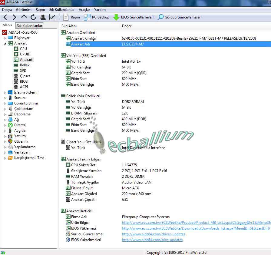This screenshot has height=255, width=271.
Task: Click Sürücü Güncellemeleri in the toolbar
Action: pyautogui.click(x=179, y=17)
